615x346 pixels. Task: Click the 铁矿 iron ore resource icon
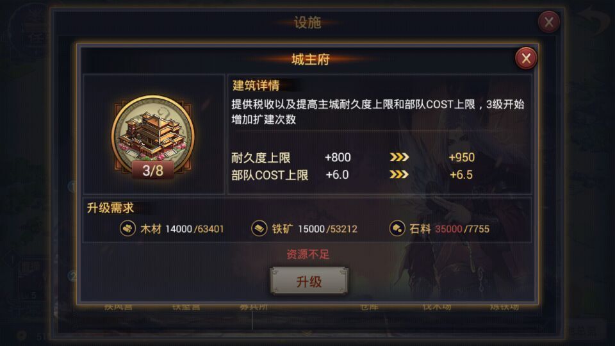[259, 229]
